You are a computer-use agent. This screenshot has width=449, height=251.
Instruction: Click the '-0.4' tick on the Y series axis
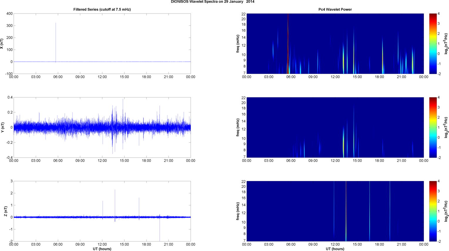(9, 158)
